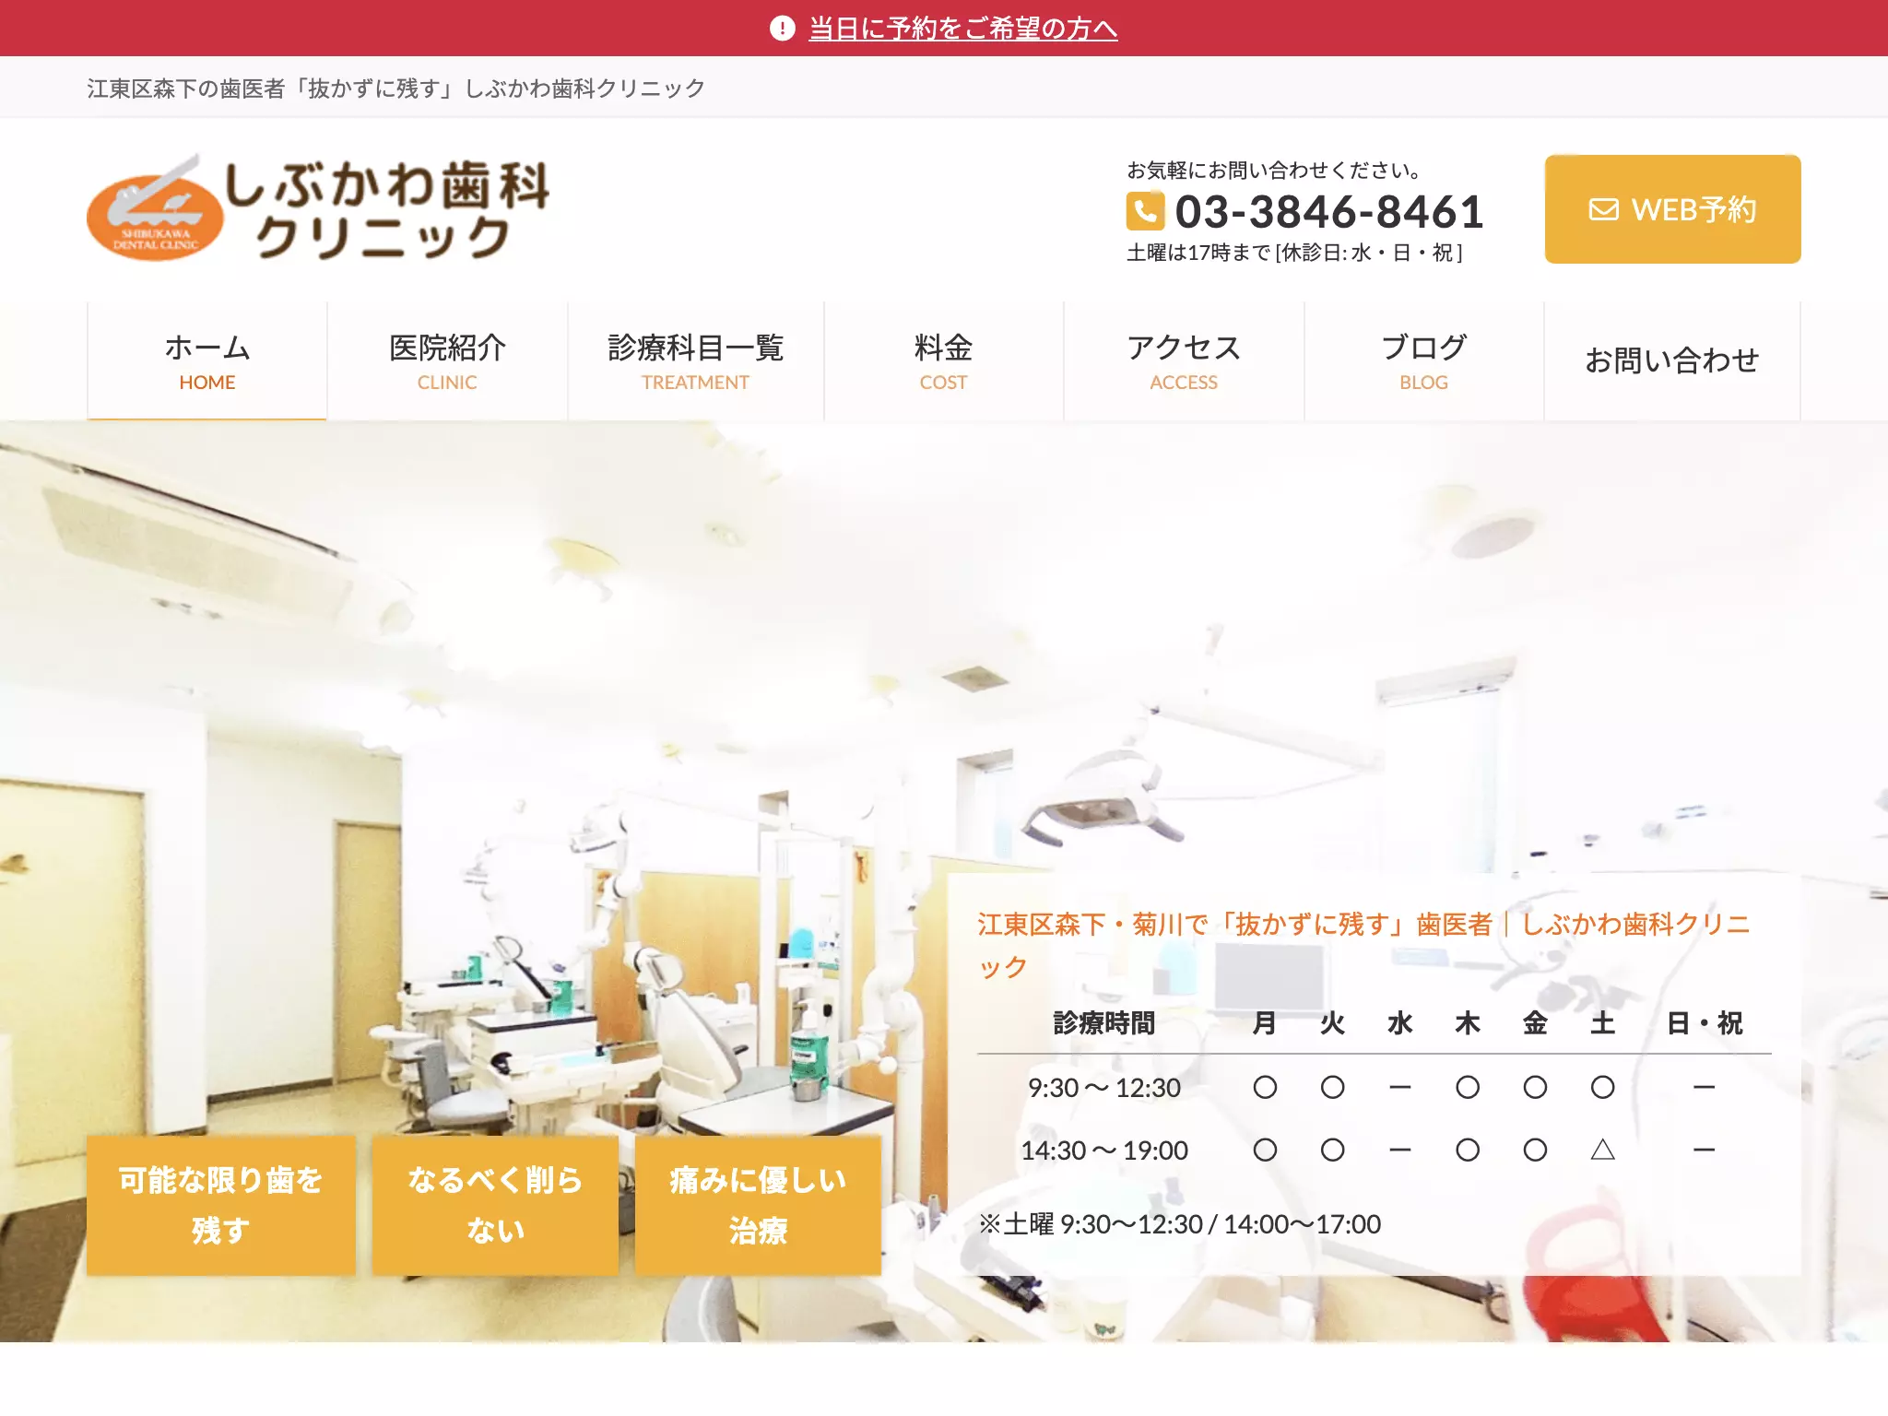Click the 可能な限り歯を残す button
The width and height of the screenshot is (1888, 1416).
pos(220,1205)
